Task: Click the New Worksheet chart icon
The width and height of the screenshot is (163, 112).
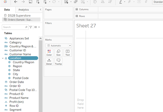Action: 66,2
